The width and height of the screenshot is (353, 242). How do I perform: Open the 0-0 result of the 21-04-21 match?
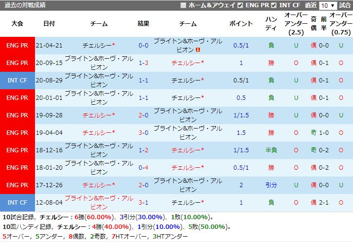(143, 46)
